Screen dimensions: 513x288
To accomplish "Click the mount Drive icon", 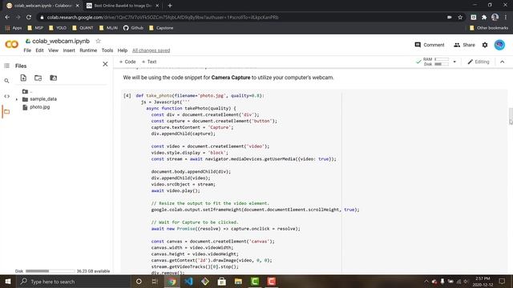I will [53, 78].
